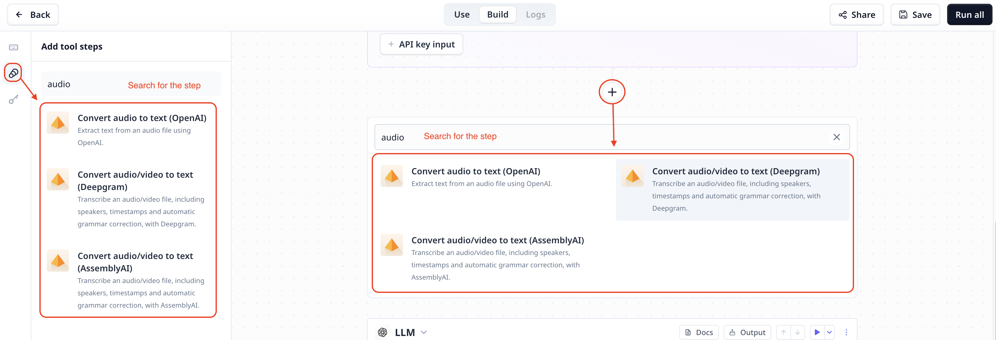Focus the left panel audio search field

131,84
